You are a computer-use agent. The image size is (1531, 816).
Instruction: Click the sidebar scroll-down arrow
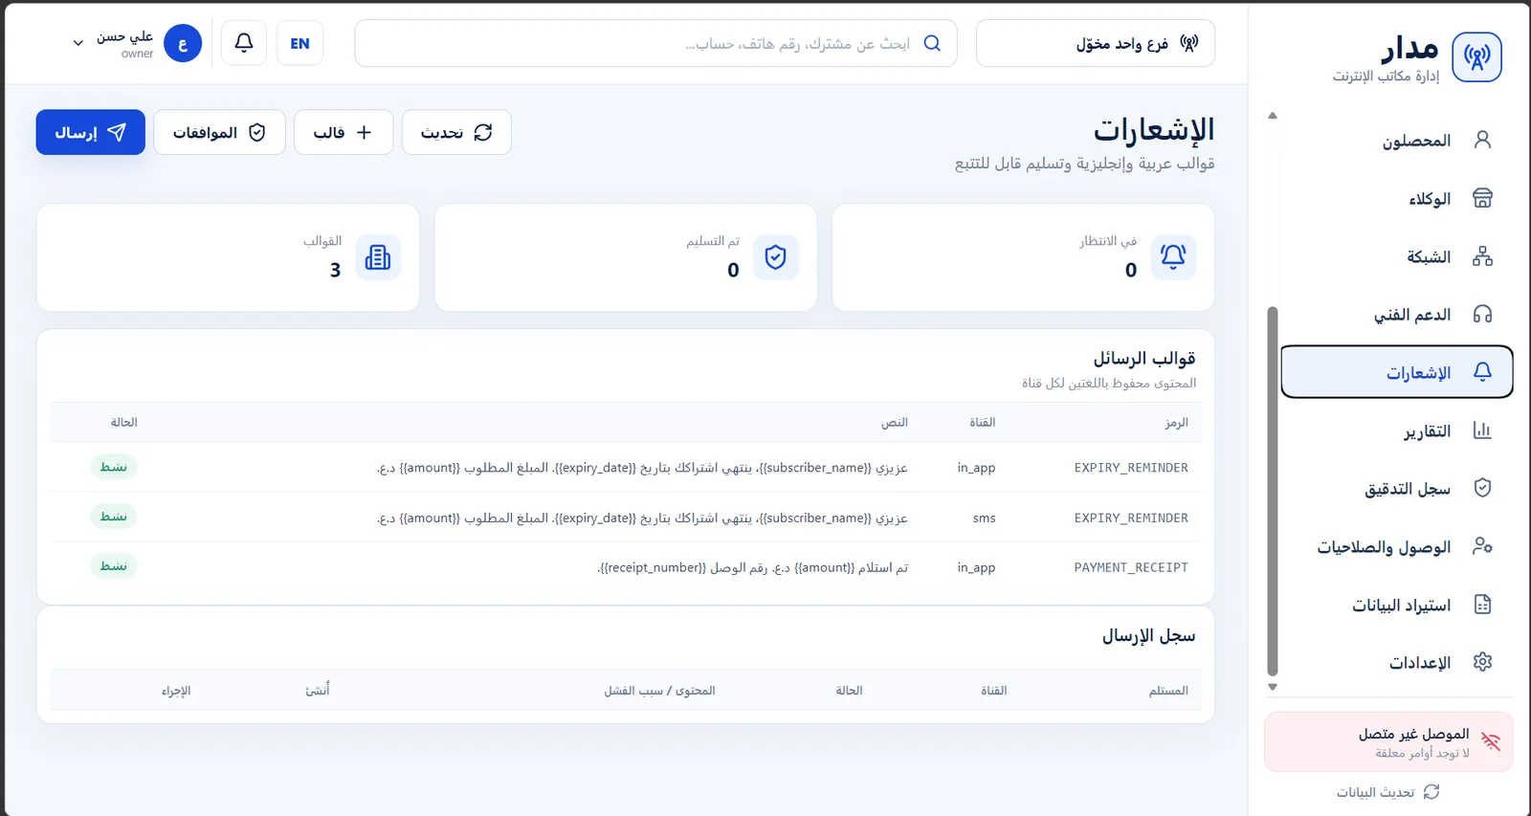click(x=1273, y=687)
